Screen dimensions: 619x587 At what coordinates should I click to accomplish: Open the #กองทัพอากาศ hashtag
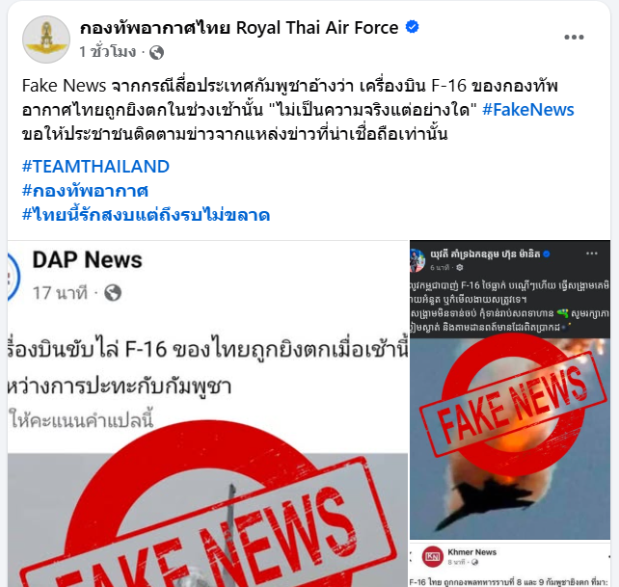click(85, 191)
